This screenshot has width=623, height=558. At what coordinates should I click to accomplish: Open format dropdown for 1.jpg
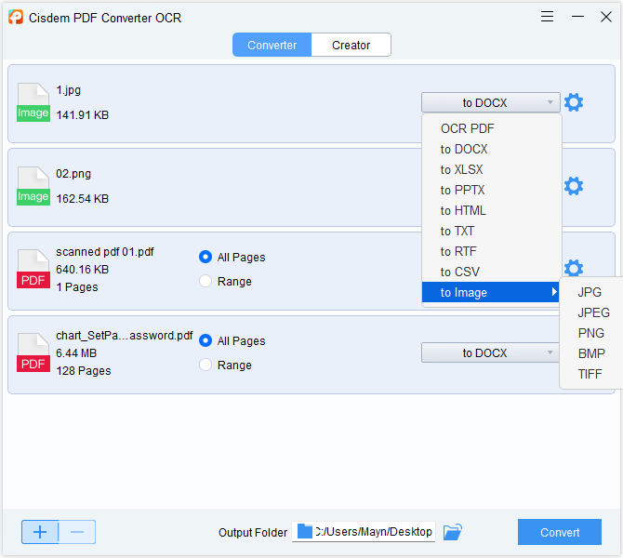[x=491, y=102]
